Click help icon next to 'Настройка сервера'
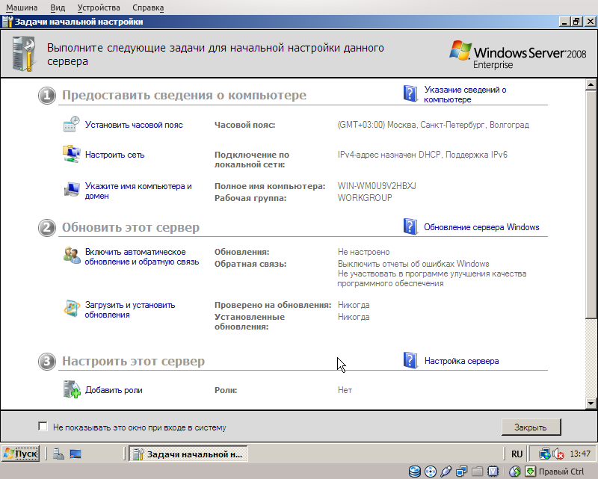 (x=410, y=360)
